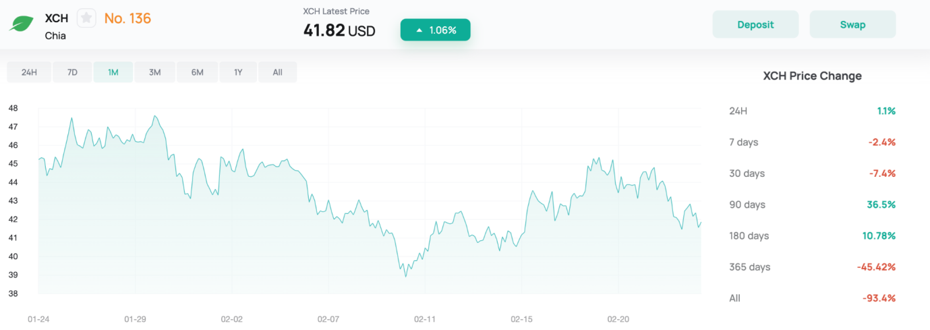Click the 01-29 date label on chart
The width and height of the screenshot is (930, 330).
[x=136, y=319]
